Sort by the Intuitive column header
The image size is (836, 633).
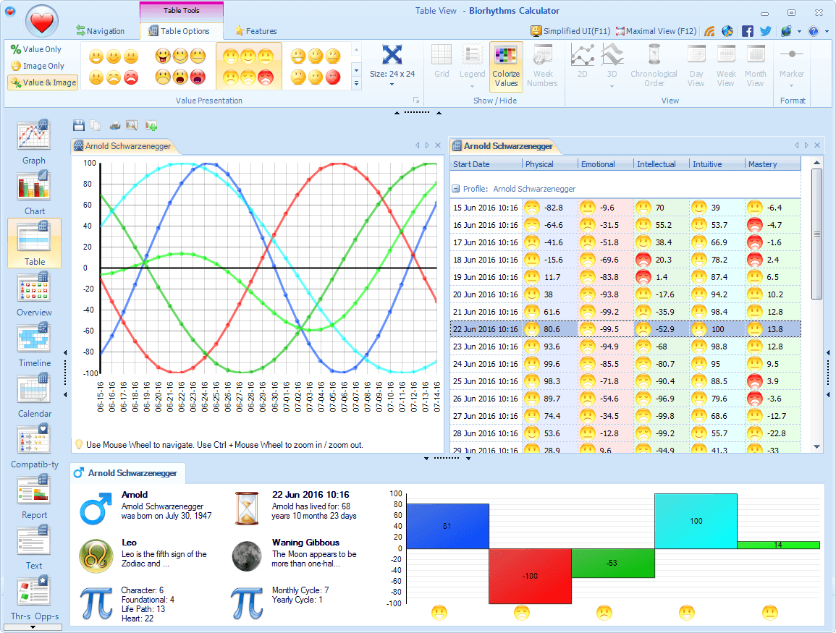[x=717, y=164]
